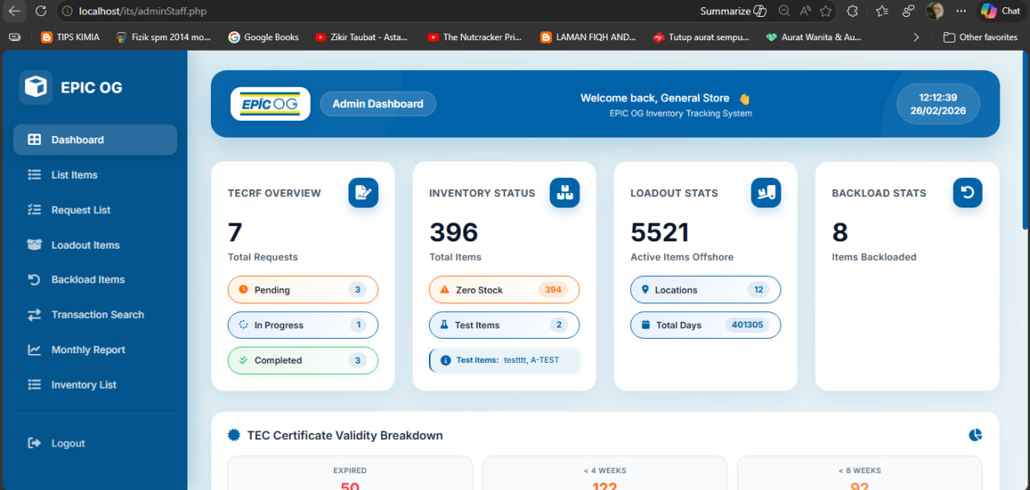
Task: Click the pie chart icon in TEC Certificate section
Action: click(x=975, y=435)
